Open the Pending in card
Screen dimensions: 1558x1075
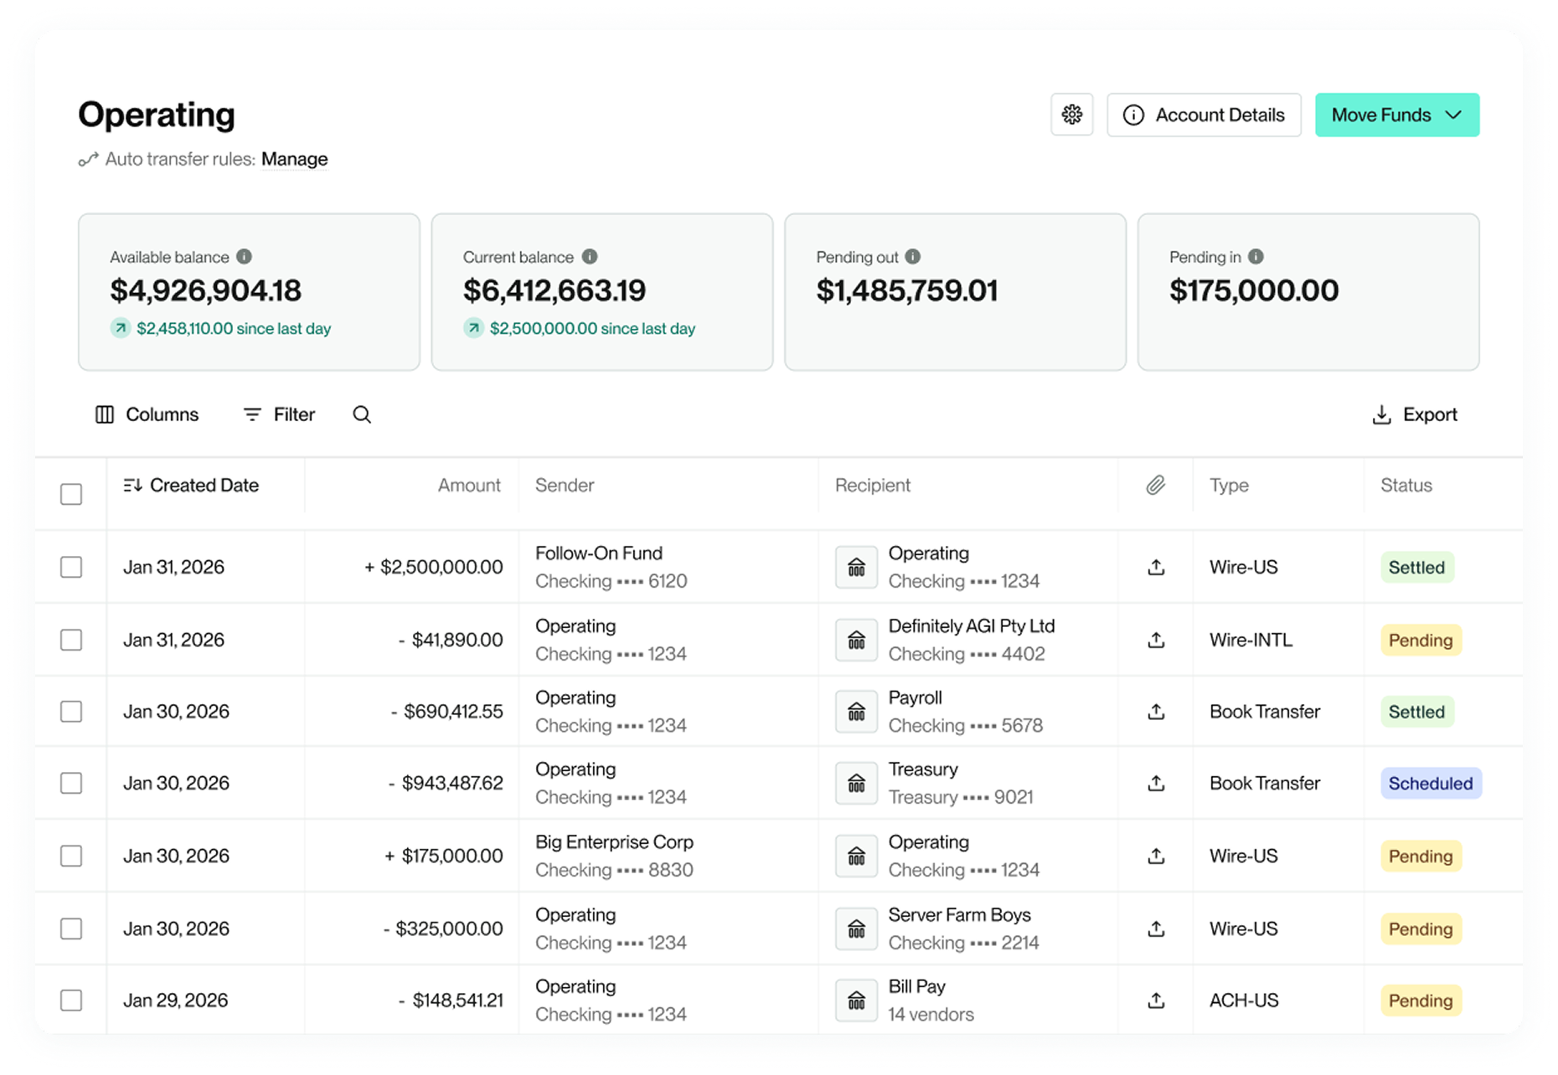(x=1308, y=291)
